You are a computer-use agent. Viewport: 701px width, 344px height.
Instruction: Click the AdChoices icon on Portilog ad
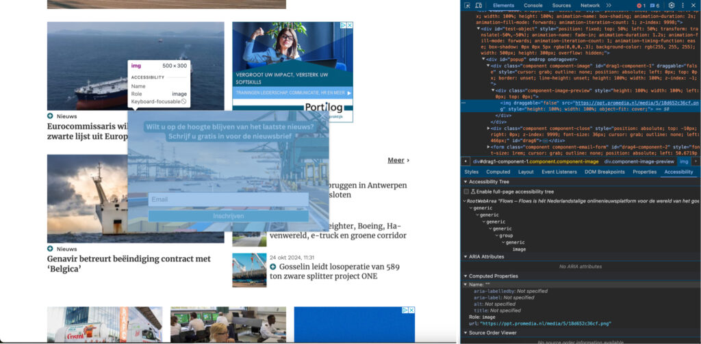[343, 25]
